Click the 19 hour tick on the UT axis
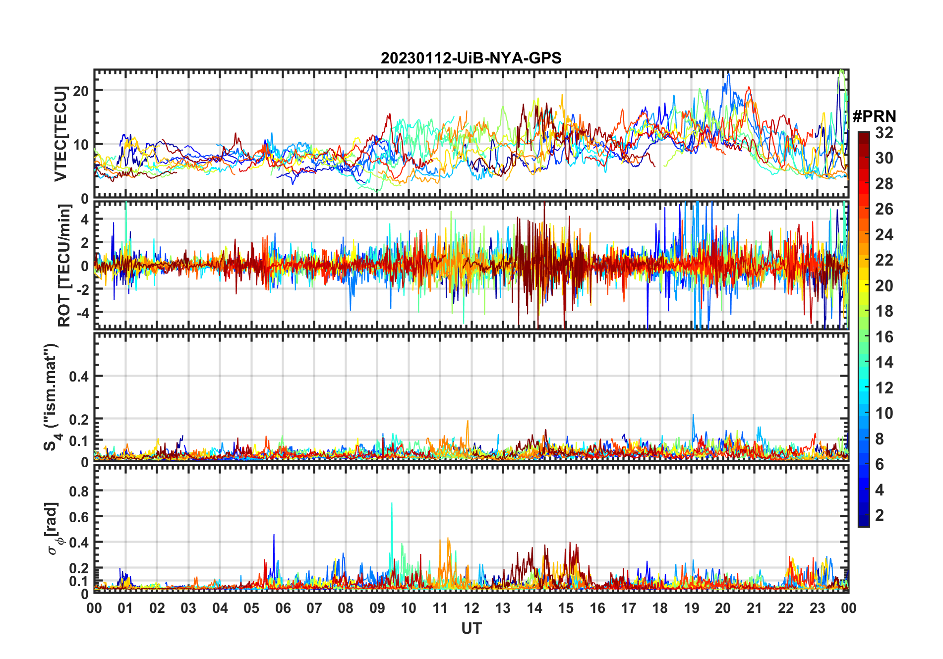The height and width of the screenshot is (659, 943). click(x=692, y=608)
